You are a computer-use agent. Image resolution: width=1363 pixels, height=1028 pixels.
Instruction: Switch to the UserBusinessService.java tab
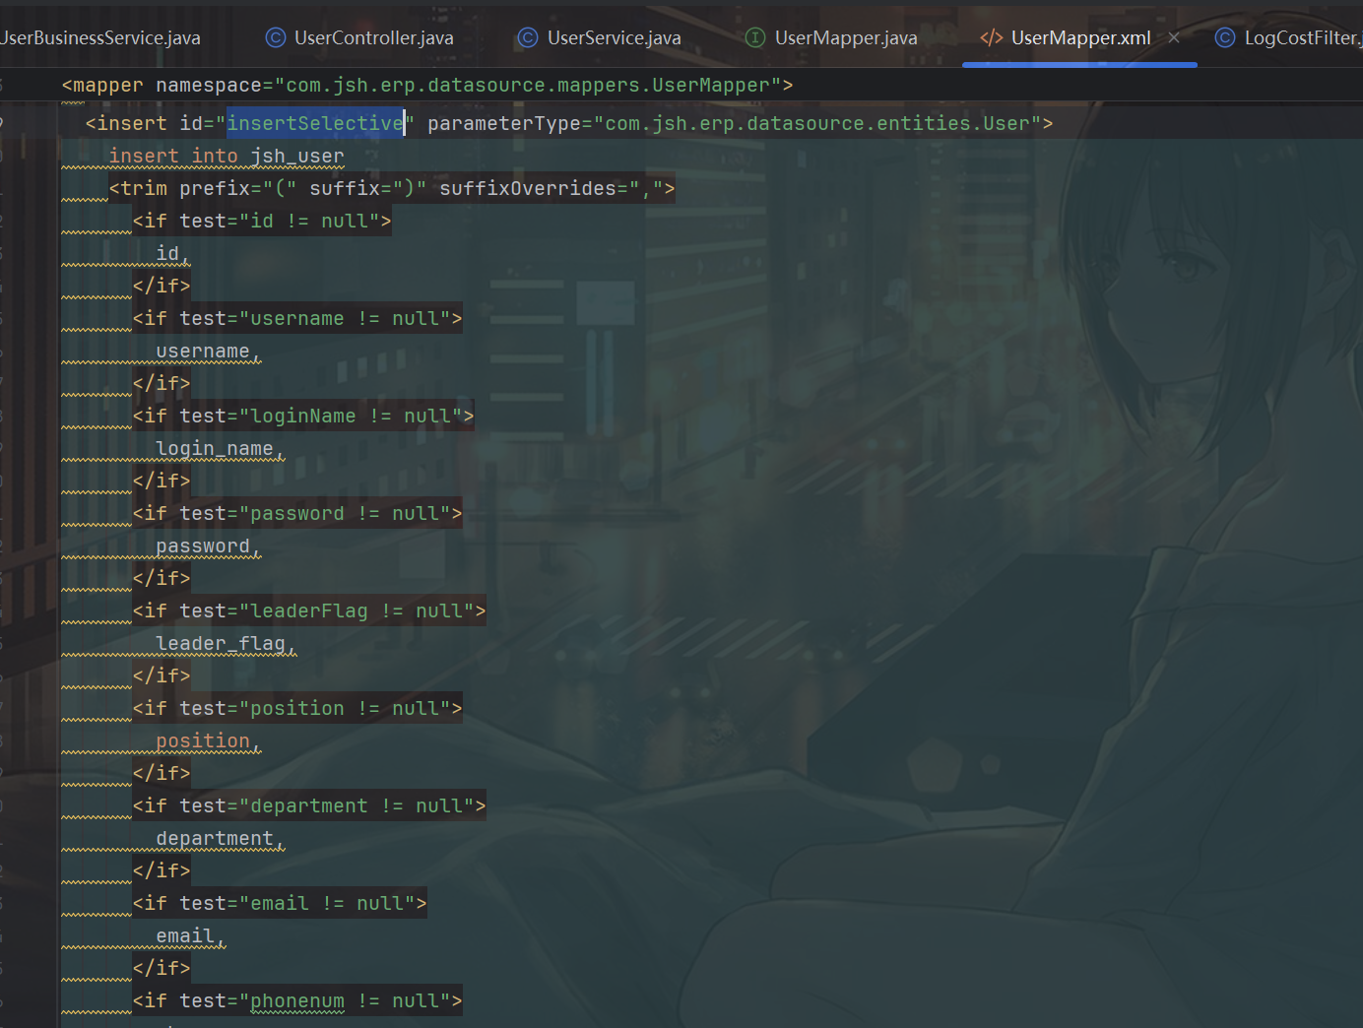point(100,37)
